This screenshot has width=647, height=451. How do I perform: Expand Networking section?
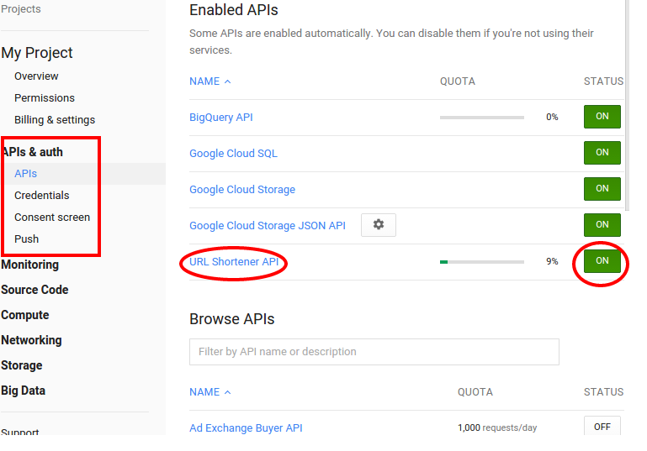(x=31, y=340)
